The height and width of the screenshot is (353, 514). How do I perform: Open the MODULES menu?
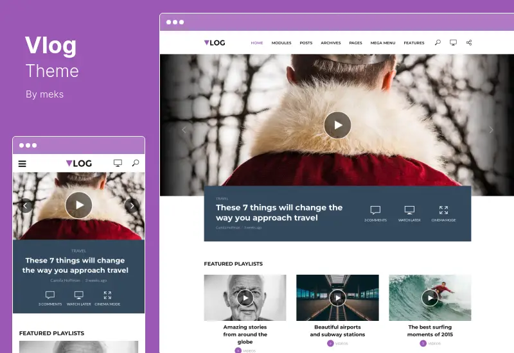click(281, 43)
